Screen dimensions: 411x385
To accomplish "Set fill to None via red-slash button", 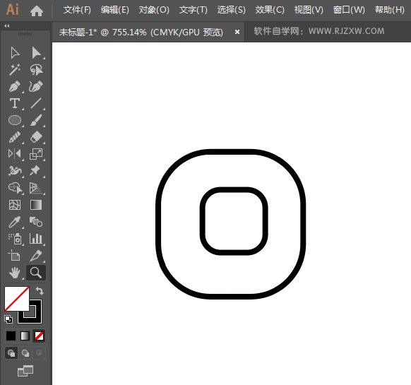I will coord(39,336).
